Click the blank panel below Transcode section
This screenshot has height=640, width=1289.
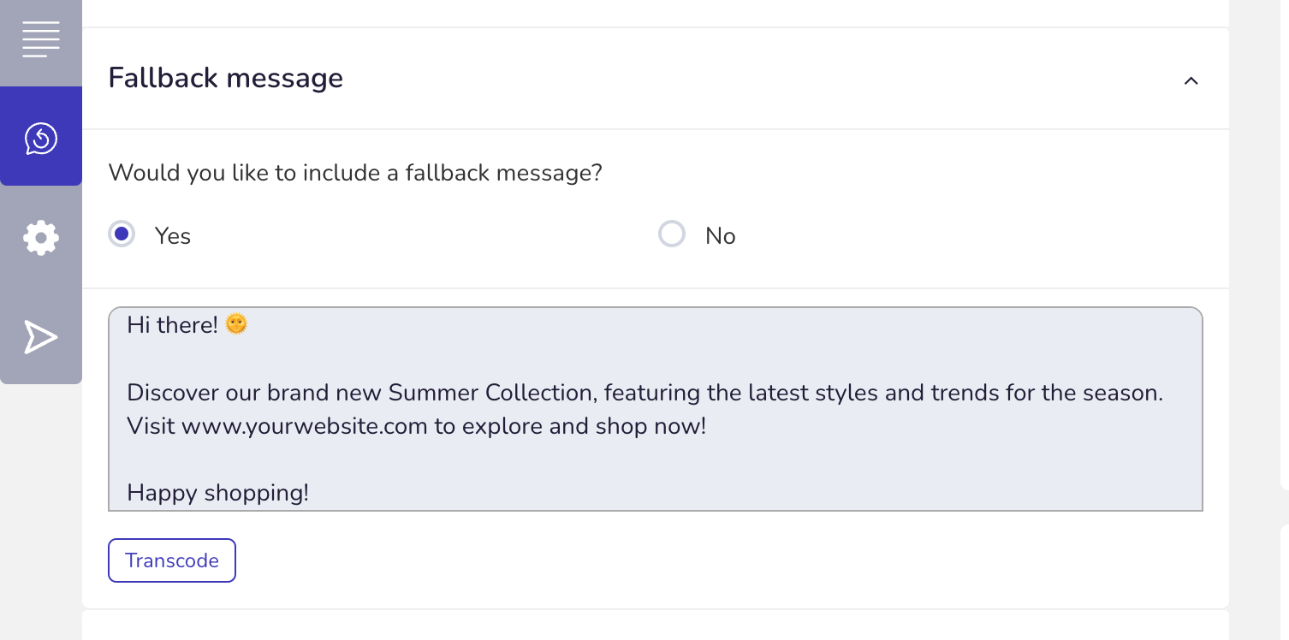(x=655, y=625)
